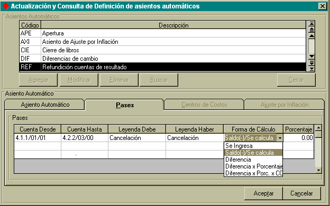Select the APE Apertura row
The width and height of the screenshot is (330, 206).
pos(163,33)
